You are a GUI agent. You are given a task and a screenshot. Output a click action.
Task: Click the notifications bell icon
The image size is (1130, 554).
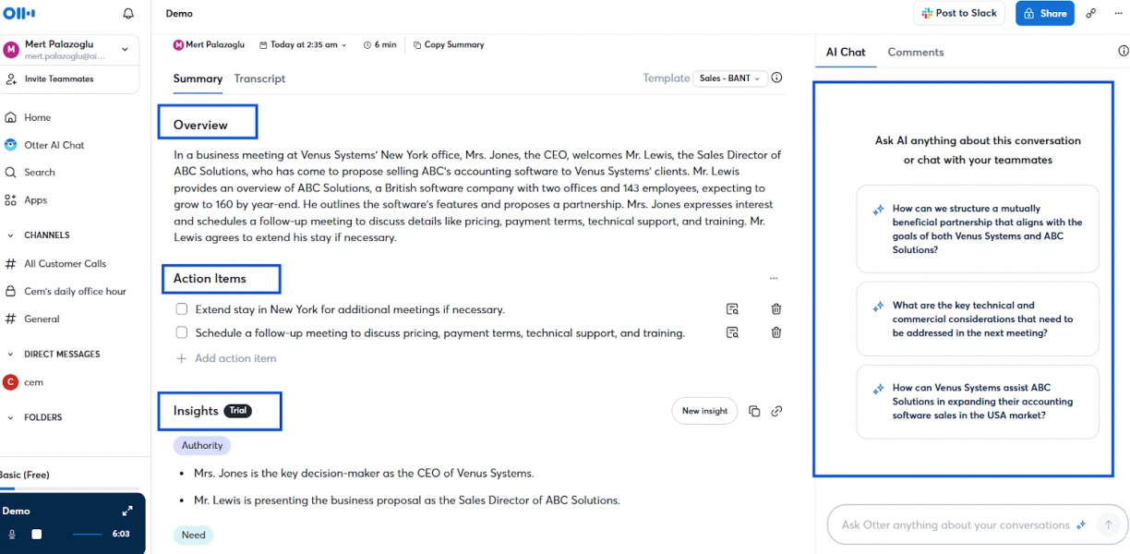(128, 14)
